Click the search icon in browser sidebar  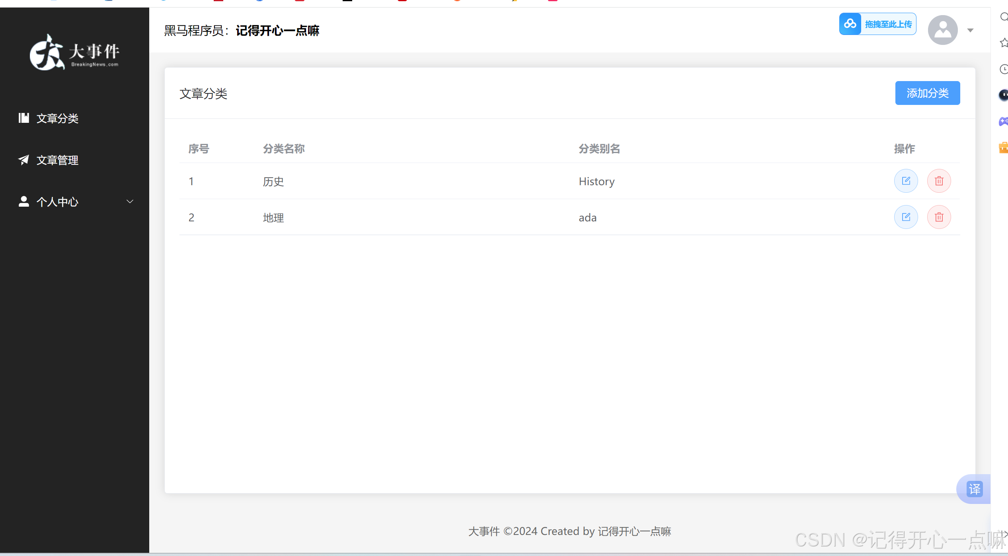(x=1004, y=17)
